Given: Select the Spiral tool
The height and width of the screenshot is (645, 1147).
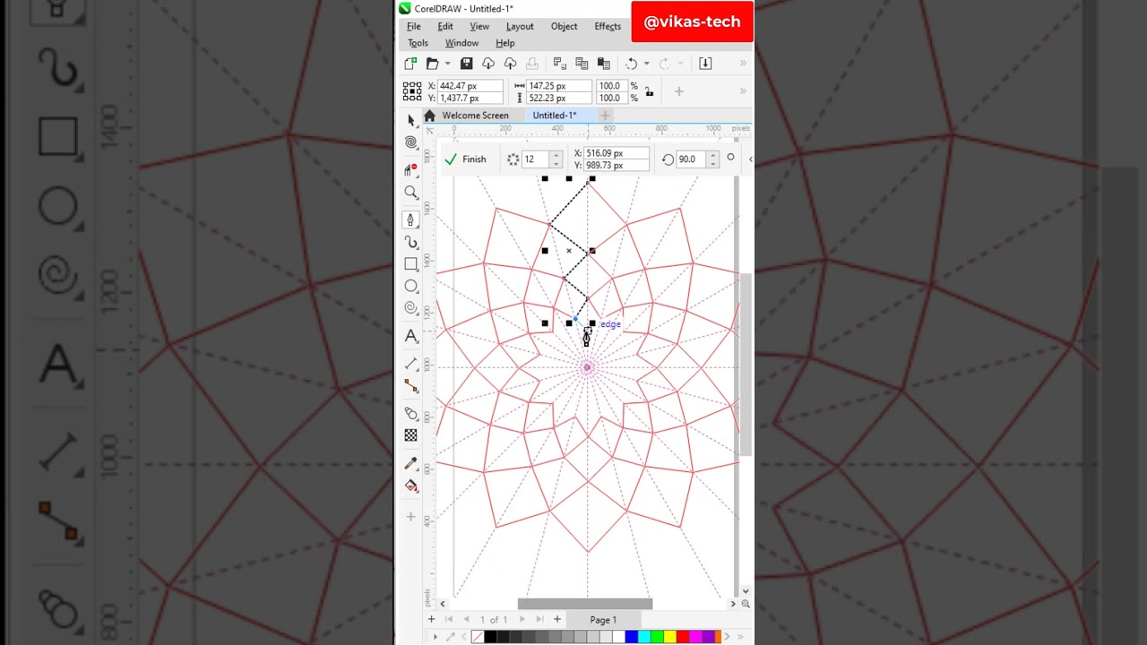Looking at the screenshot, I should 411,308.
